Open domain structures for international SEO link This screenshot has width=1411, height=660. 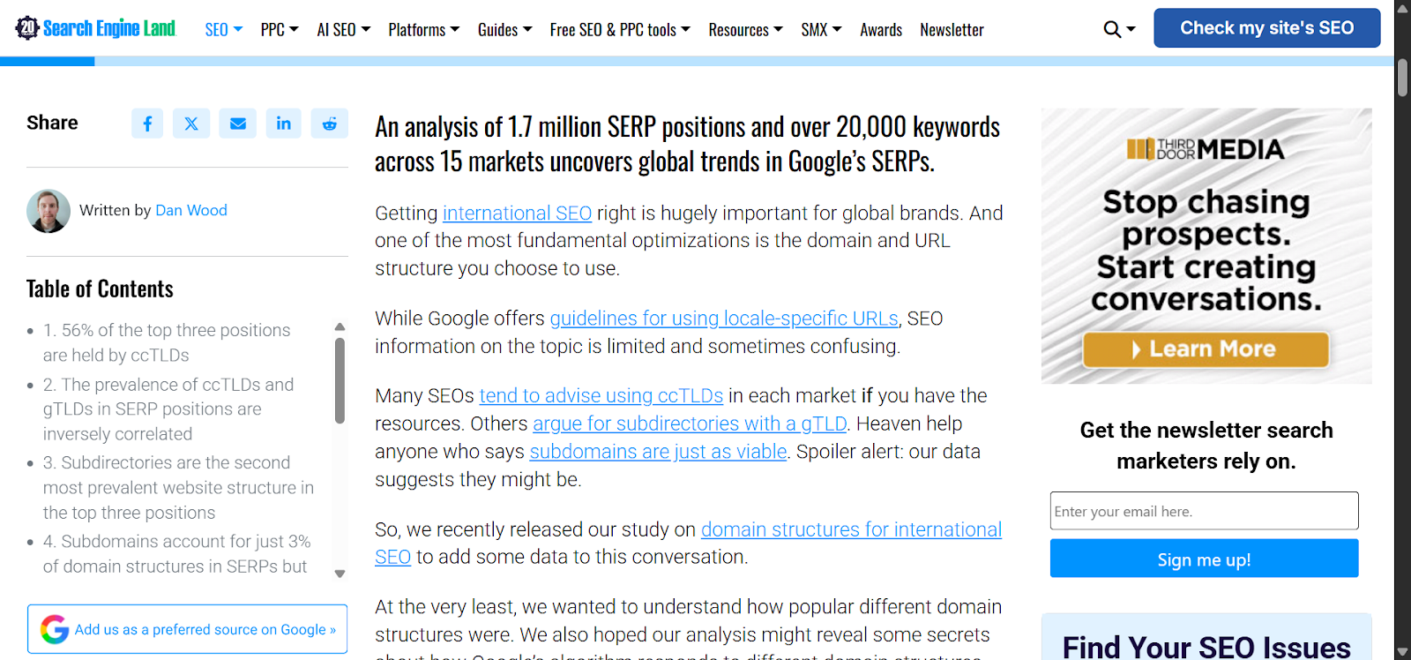click(x=689, y=544)
